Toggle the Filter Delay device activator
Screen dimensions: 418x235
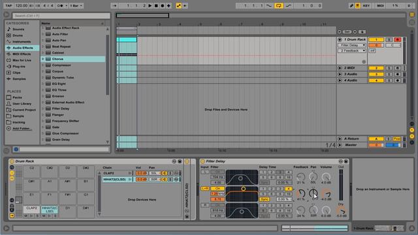pyautogui.click(x=202, y=161)
